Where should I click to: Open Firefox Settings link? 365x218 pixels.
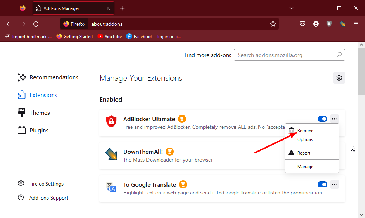(41, 184)
